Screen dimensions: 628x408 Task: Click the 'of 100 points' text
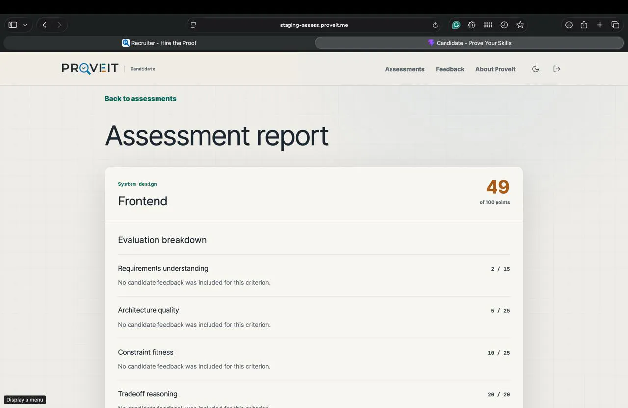click(495, 202)
